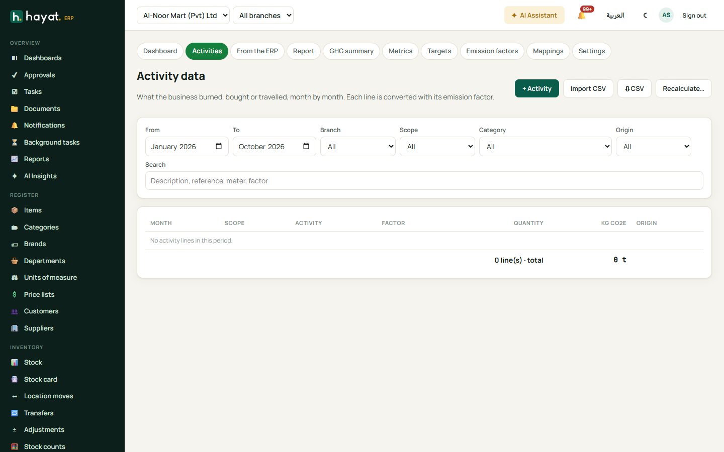The height and width of the screenshot is (452, 724).
Task: Open Notifications bell icon in sidebar
Action: pyautogui.click(x=15, y=126)
